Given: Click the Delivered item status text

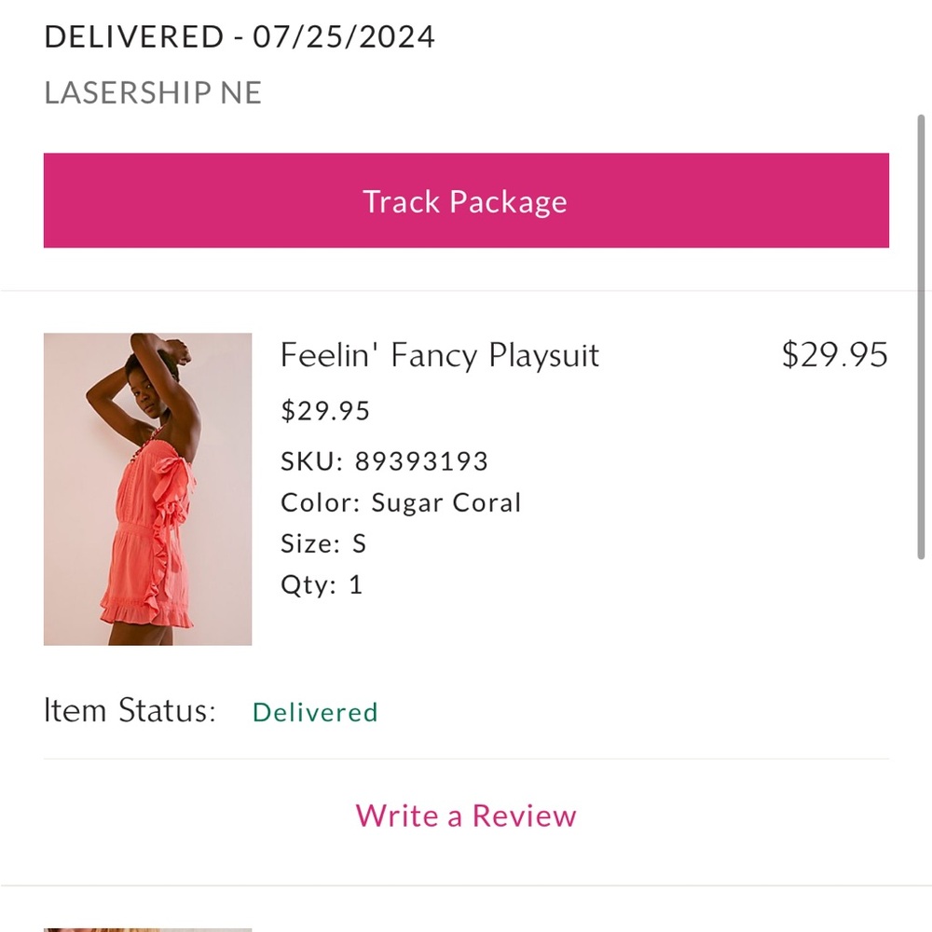Looking at the screenshot, I should tap(314, 712).
